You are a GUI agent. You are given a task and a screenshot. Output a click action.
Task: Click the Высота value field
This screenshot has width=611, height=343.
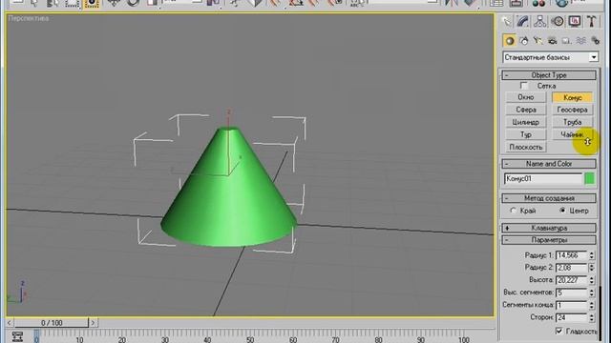pos(571,280)
